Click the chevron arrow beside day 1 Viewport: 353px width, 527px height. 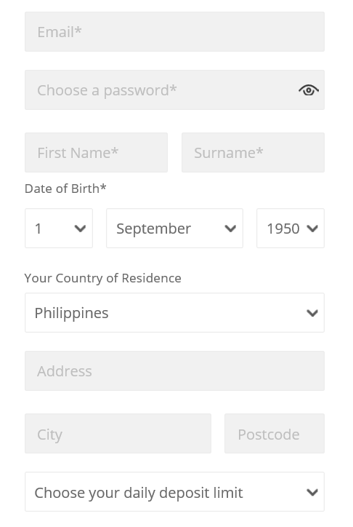[80, 229]
